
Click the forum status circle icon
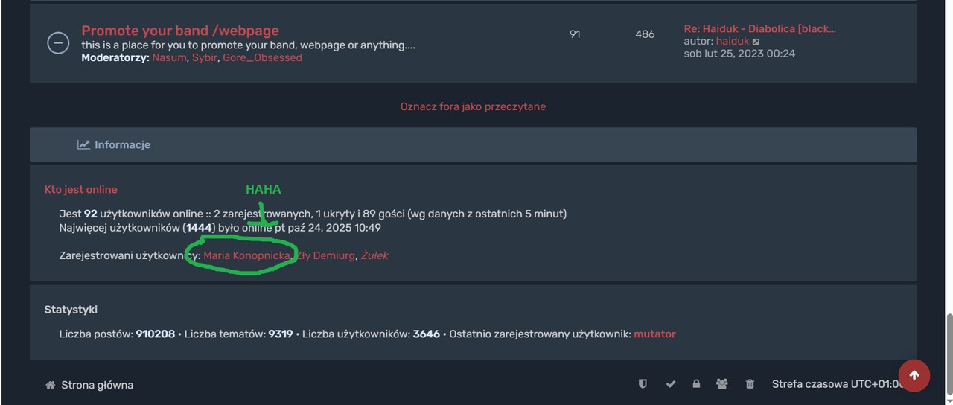click(x=58, y=43)
